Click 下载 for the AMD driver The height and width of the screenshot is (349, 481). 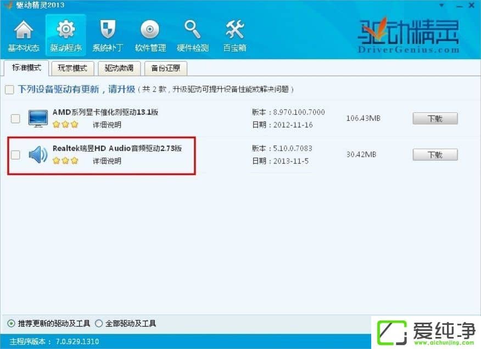pos(435,119)
